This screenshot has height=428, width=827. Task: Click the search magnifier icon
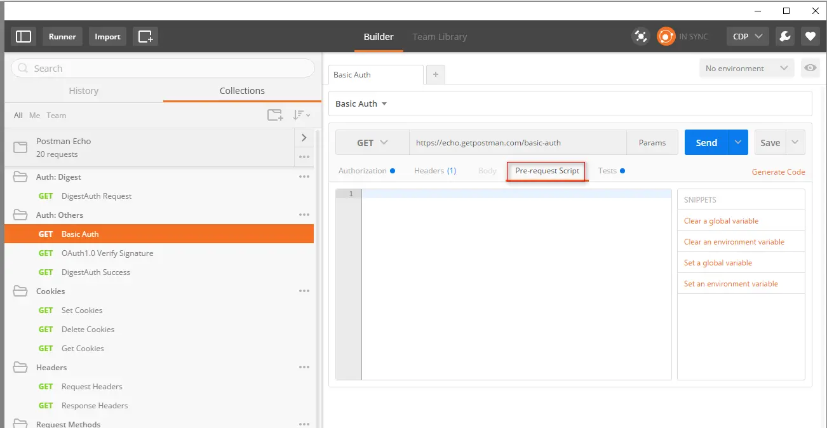tap(24, 69)
